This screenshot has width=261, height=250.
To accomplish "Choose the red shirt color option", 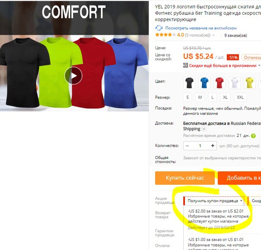I will [220, 82].
